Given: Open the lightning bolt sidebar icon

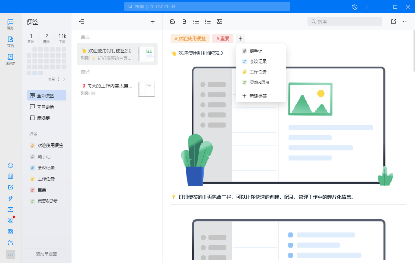Looking at the screenshot, I should (10, 198).
